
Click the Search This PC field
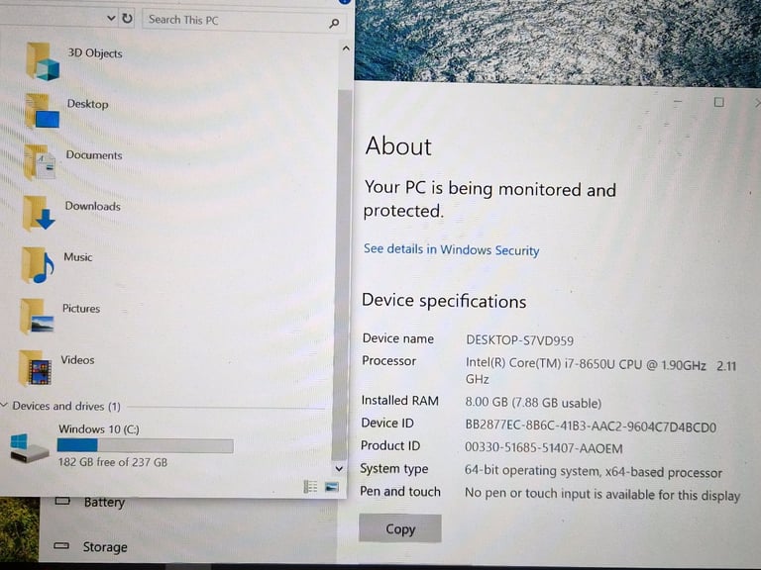[x=244, y=21]
